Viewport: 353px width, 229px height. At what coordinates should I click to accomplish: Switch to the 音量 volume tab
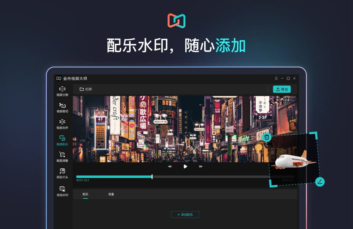pyautogui.click(x=111, y=194)
